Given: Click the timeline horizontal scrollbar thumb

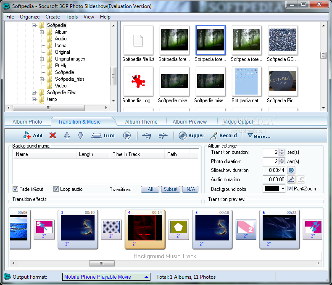Looking at the screenshot, I should coord(102,263).
